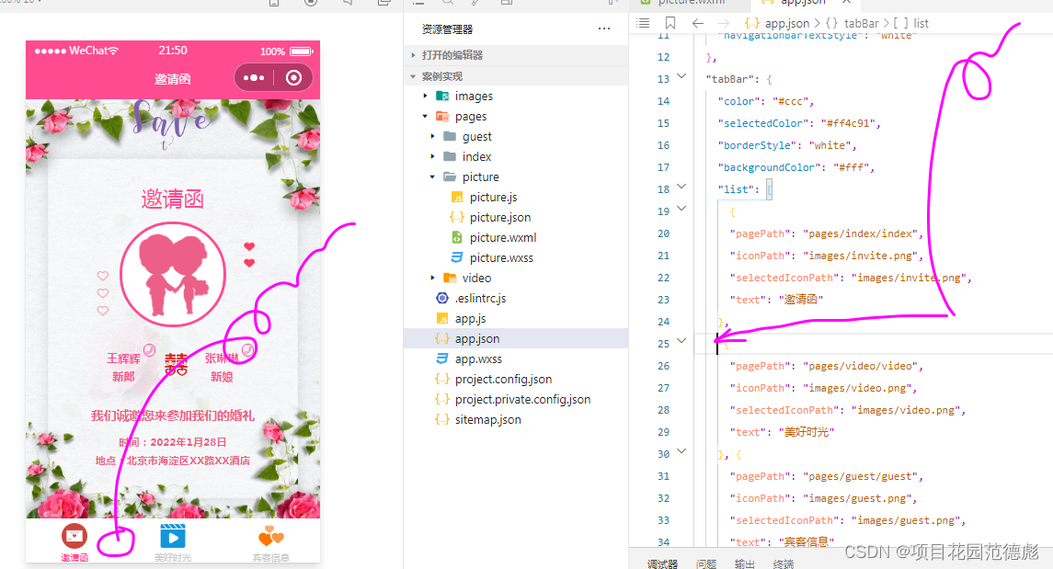Open the 终端 panel tab

point(783,563)
